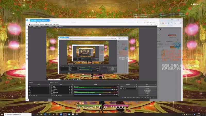The width and height of the screenshot is (206, 116).
Task: Toggle browser night mode moon icon
Action: (175, 23)
